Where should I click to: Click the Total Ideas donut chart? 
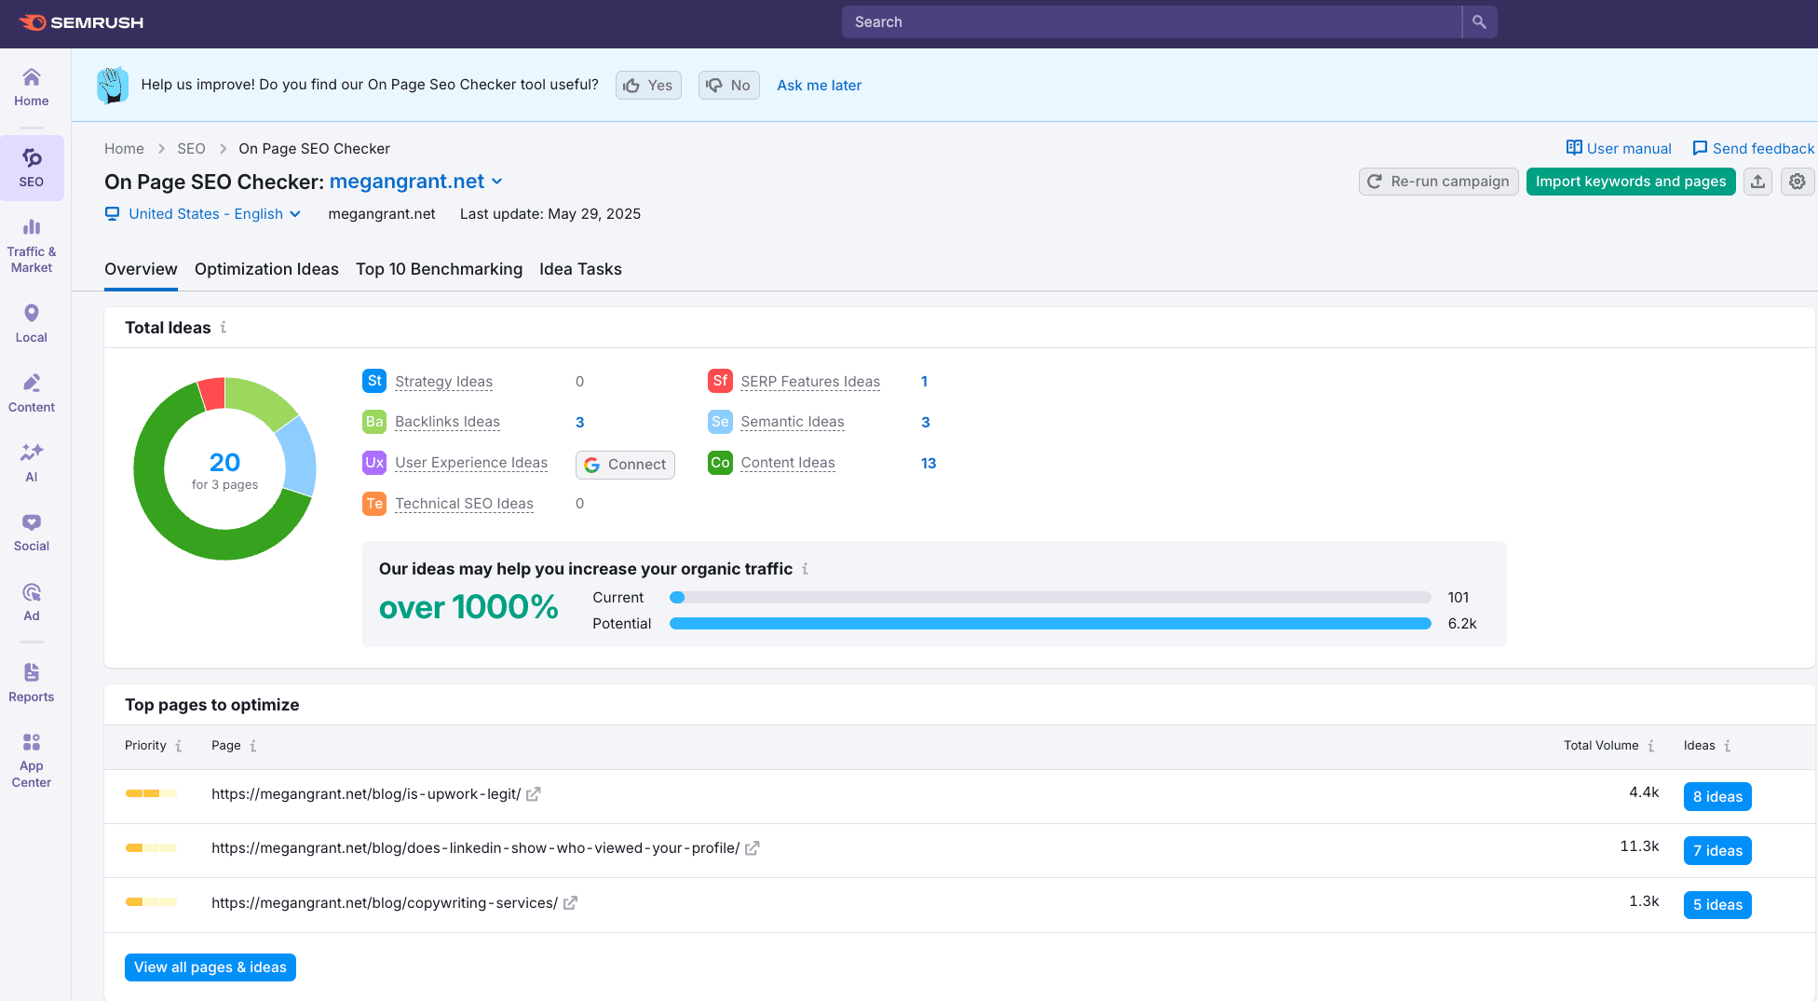click(x=224, y=468)
